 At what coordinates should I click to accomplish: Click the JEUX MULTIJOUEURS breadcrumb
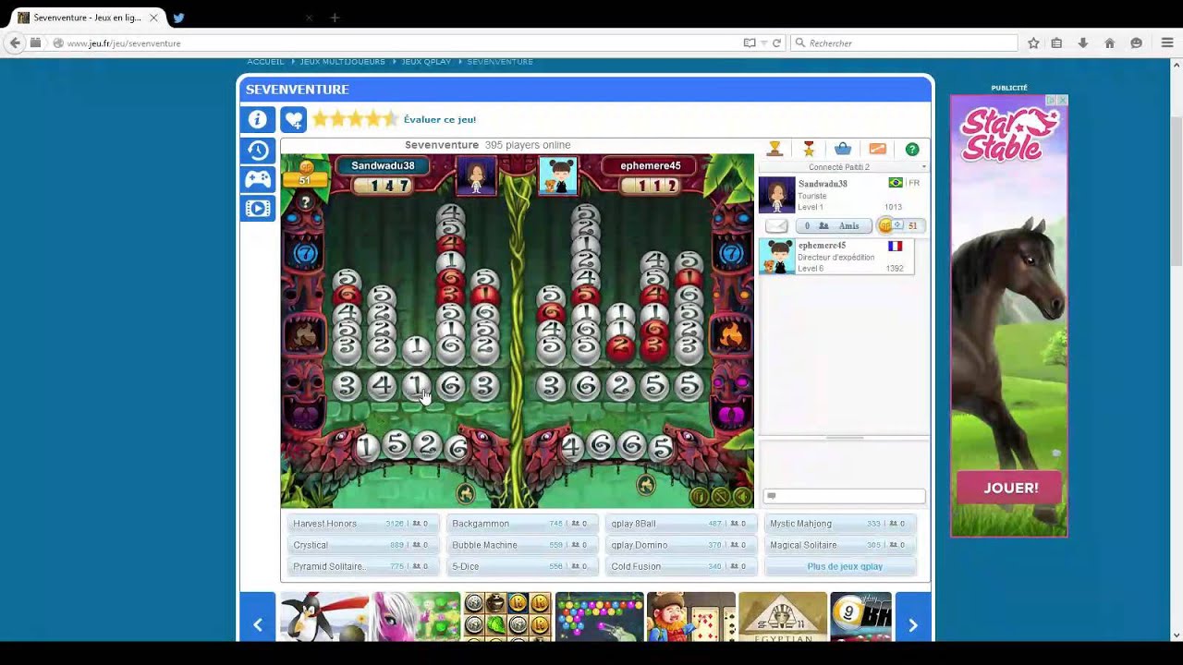pos(342,62)
